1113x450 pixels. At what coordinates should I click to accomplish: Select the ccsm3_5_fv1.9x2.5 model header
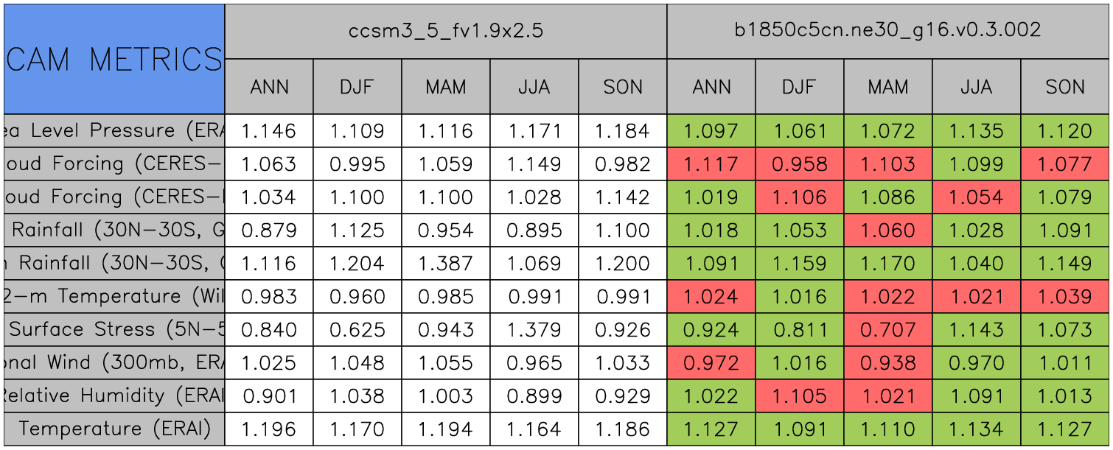[445, 31]
